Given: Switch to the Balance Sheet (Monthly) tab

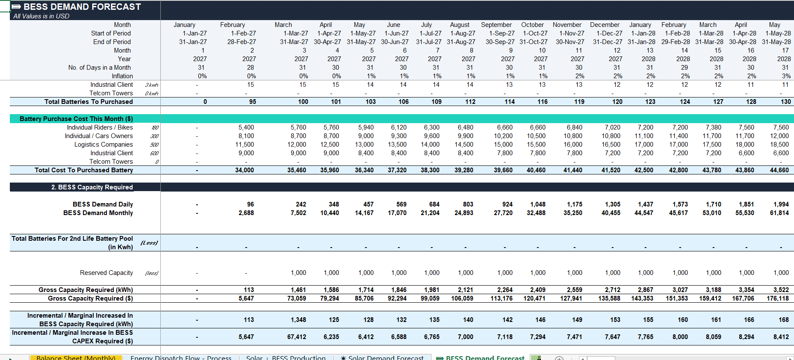Looking at the screenshot, I should coord(76,358).
